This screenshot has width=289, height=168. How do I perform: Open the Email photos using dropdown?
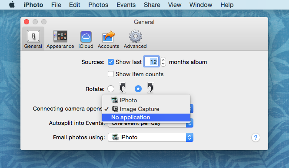tap(150, 138)
